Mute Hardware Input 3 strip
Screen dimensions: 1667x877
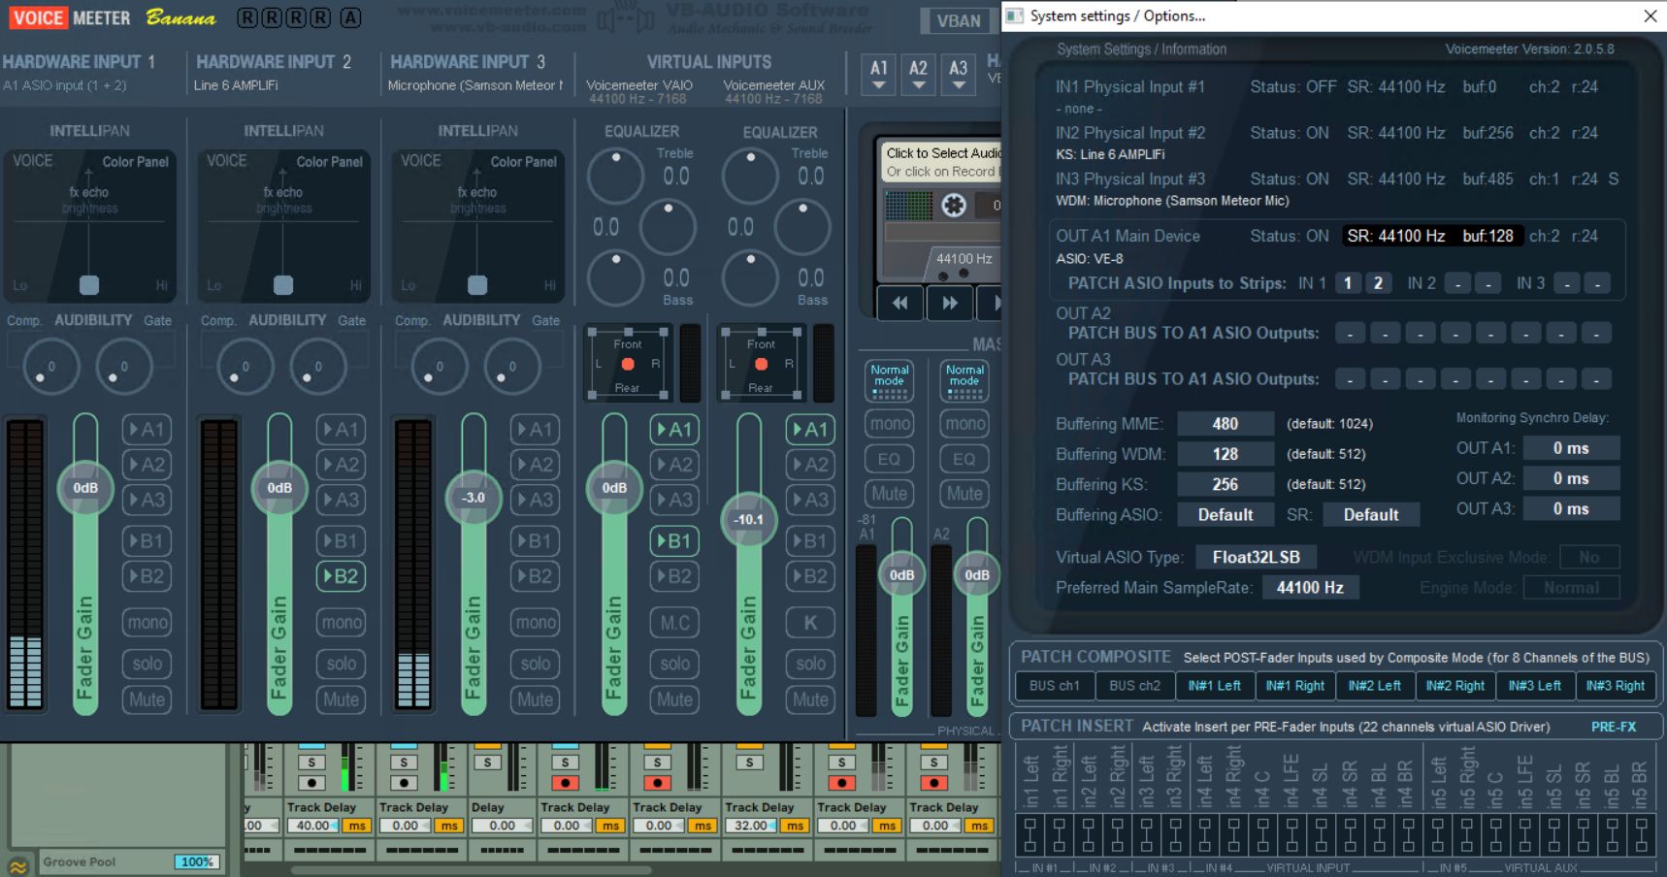pos(535,699)
